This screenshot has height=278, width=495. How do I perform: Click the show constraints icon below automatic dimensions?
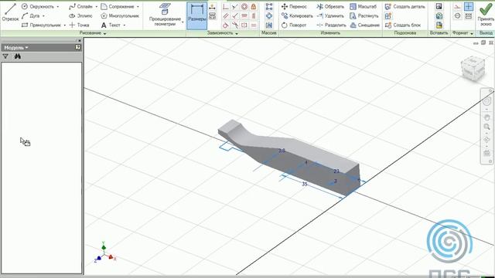(x=213, y=15)
